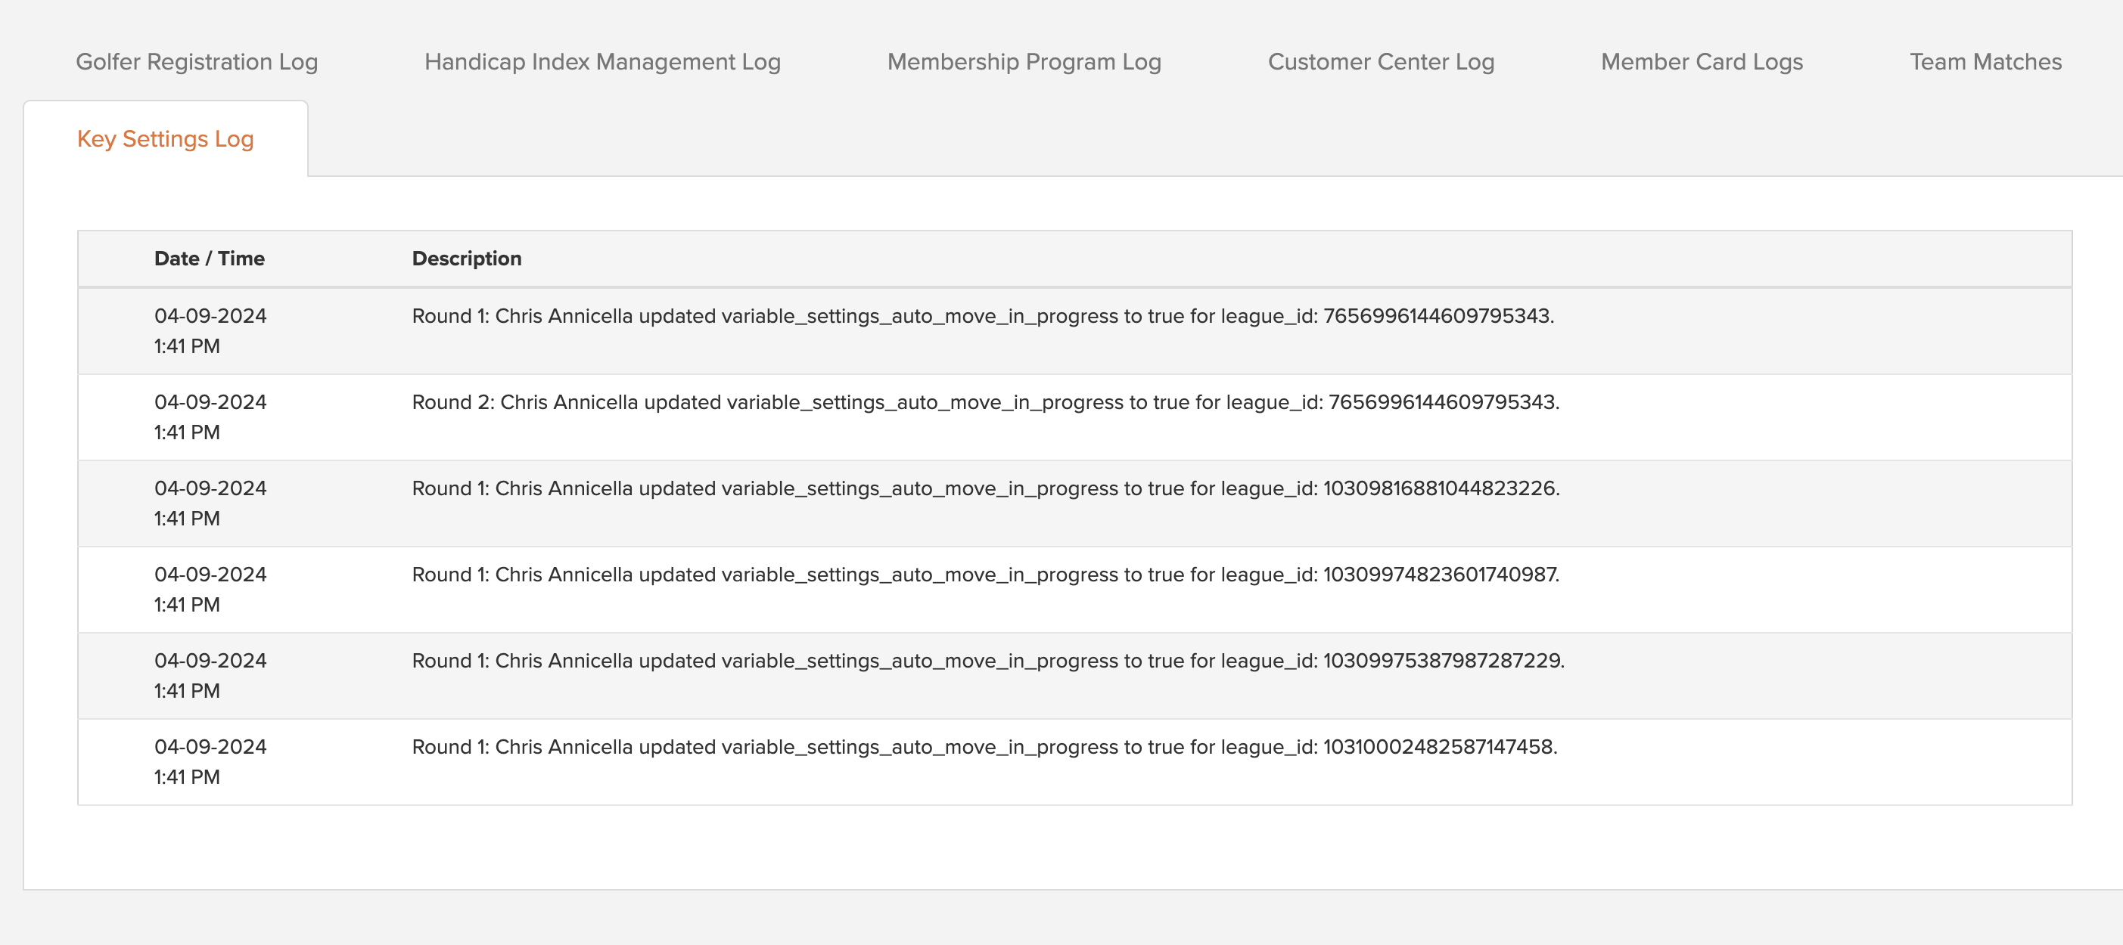Open the Membership Program Log tab
The height and width of the screenshot is (945, 2123).
1024,62
